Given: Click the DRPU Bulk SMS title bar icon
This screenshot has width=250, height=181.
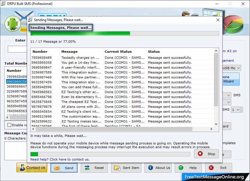Looking at the screenshot, I should pos(3,3).
